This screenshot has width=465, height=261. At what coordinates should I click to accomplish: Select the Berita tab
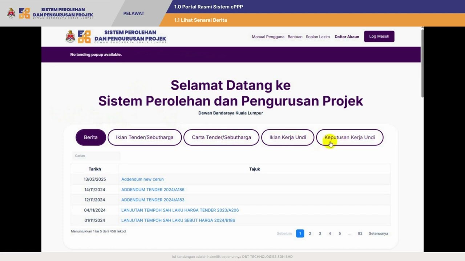[x=91, y=137]
